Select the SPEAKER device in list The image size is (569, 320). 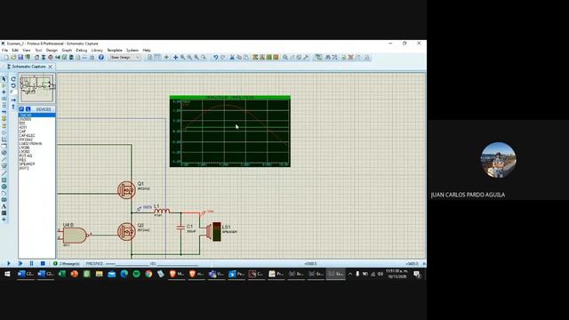[28, 164]
